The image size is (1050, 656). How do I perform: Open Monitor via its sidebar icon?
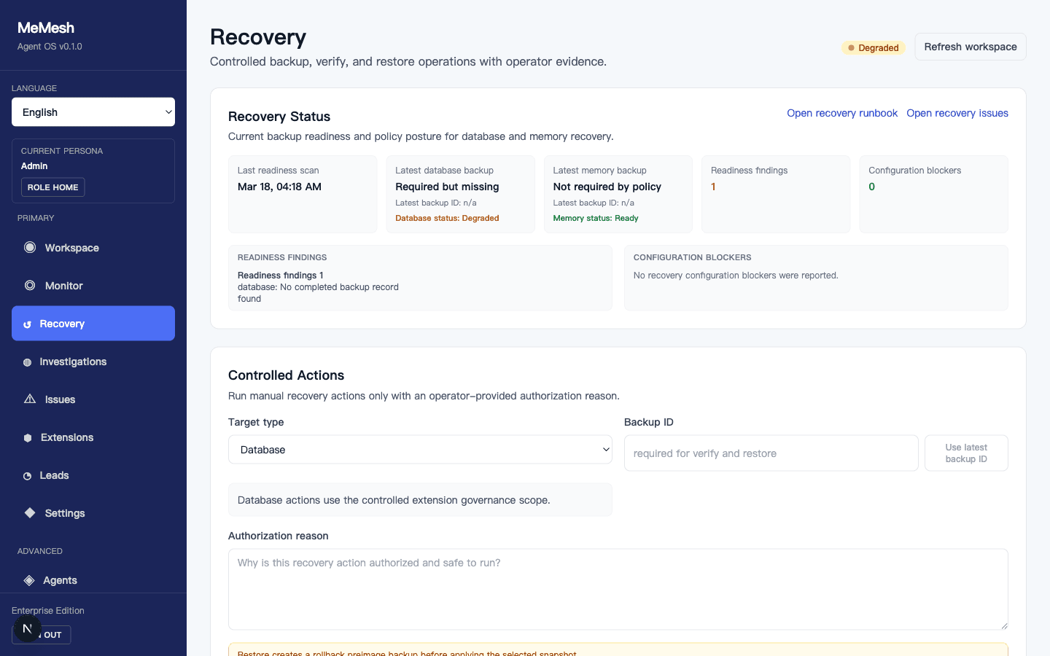coord(30,285)
